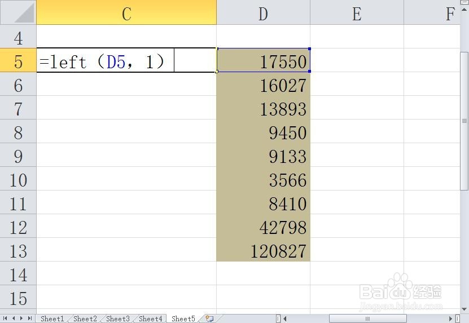Select row 14 header

pos(18,273)
